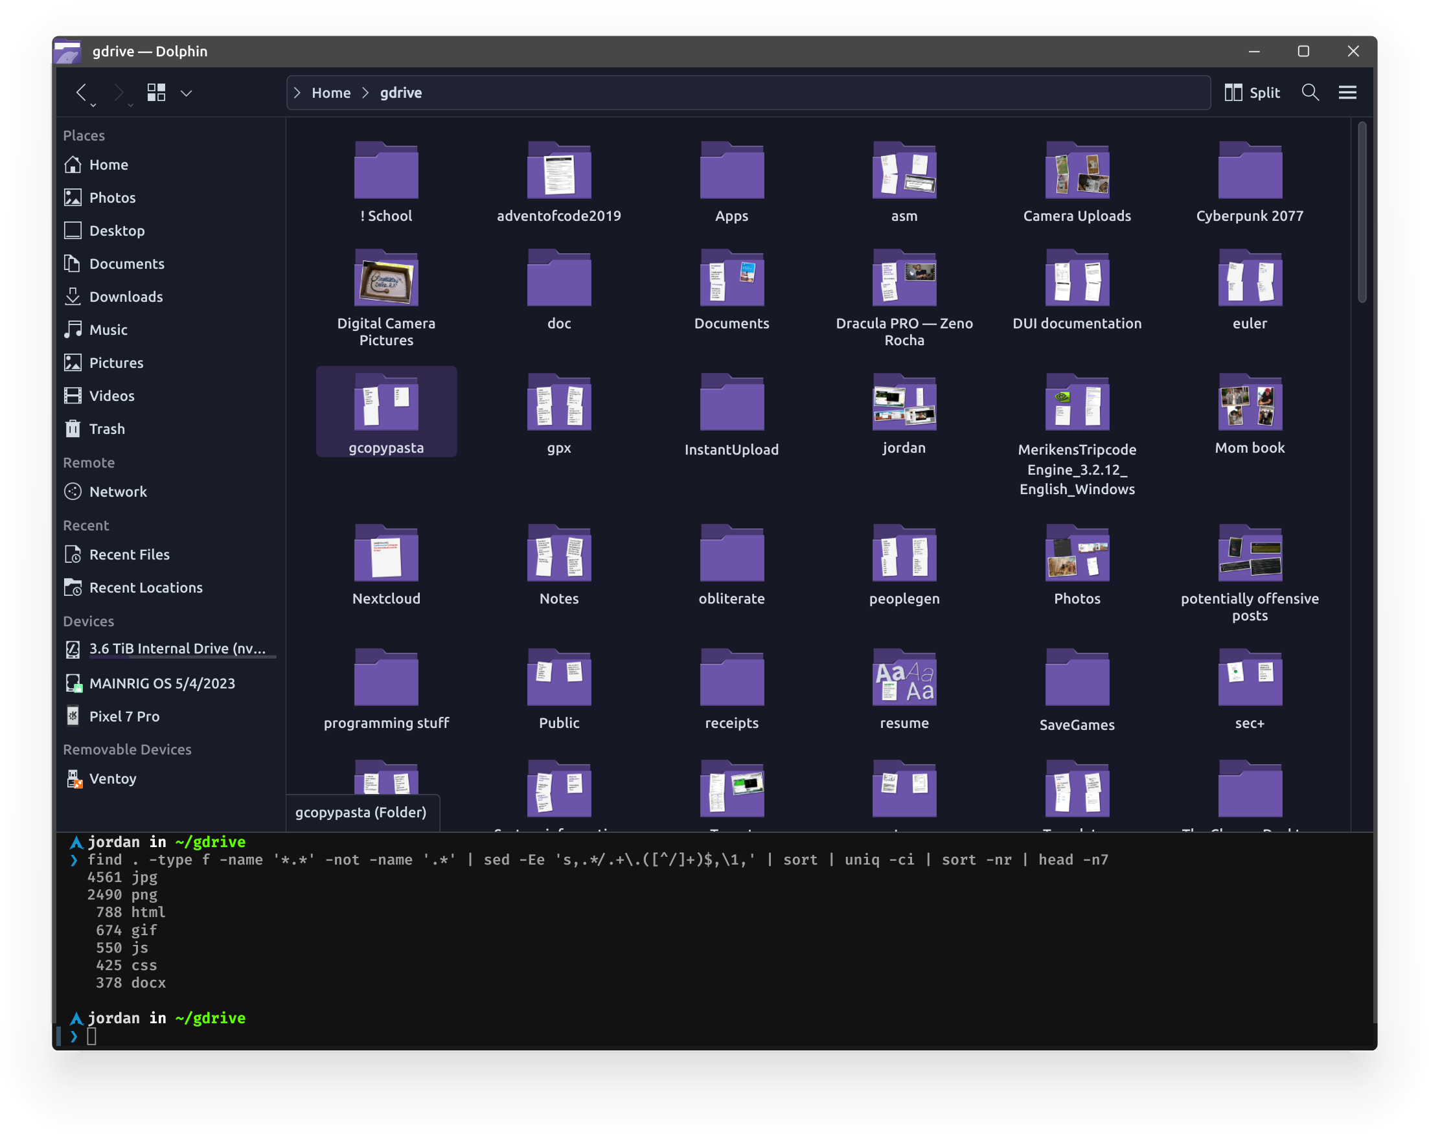Open the Ventoy removable device
Screen dimensions: 1429x1134
click(x=170, y=778)
